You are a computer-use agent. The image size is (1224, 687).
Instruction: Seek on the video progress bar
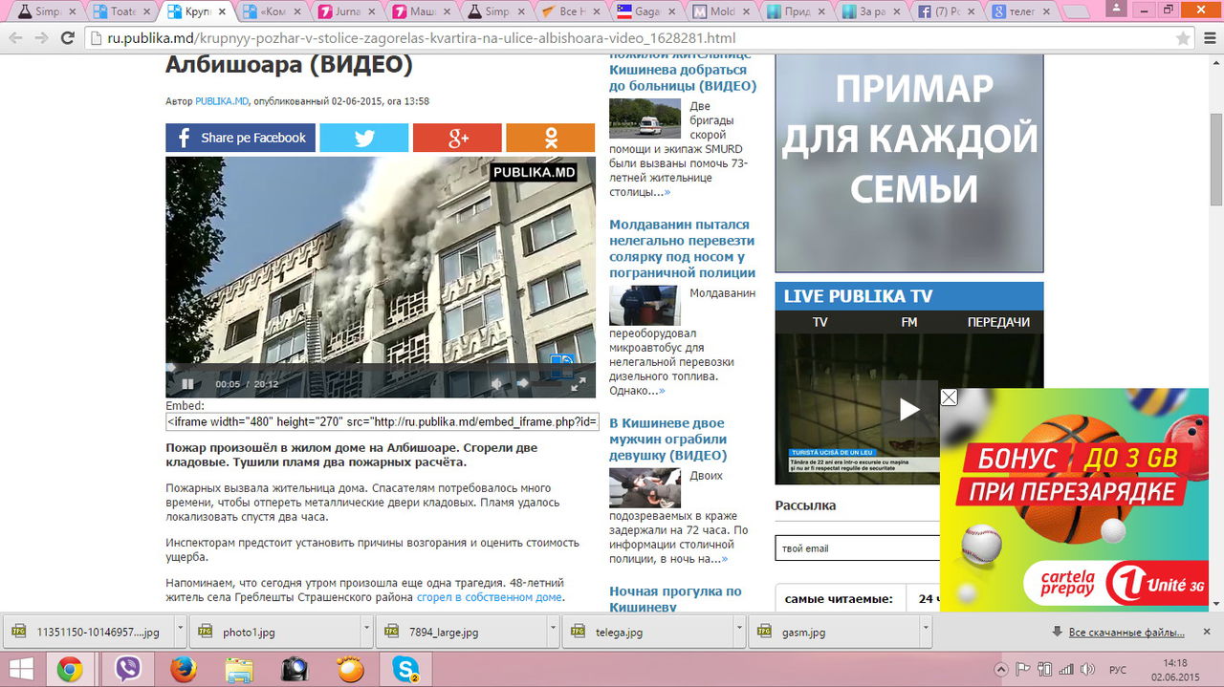381,367
